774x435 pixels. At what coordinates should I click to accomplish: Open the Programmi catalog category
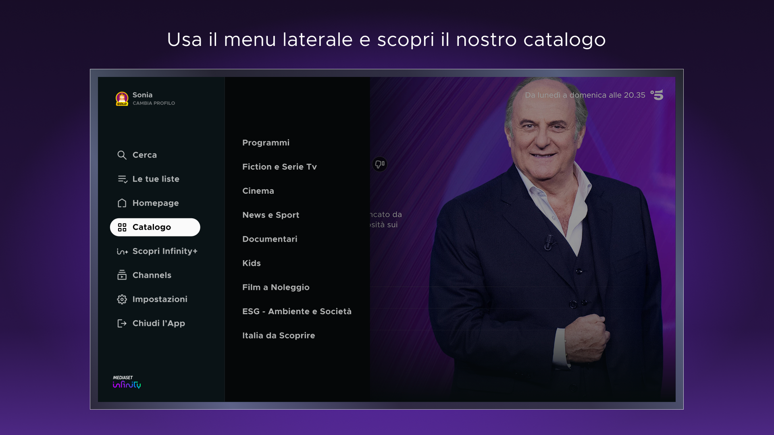[x=266, y=143]
